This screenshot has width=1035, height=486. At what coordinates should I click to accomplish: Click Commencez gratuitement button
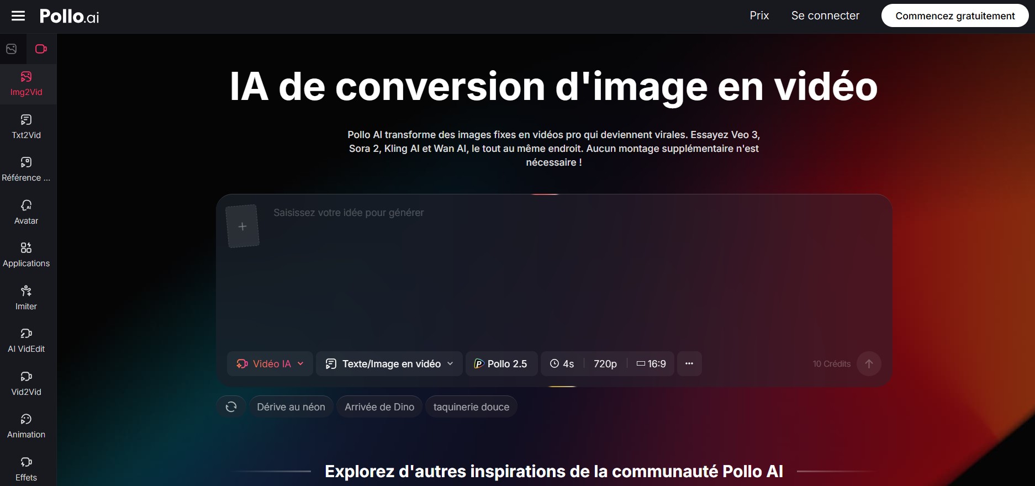click(x=955, y=16)
